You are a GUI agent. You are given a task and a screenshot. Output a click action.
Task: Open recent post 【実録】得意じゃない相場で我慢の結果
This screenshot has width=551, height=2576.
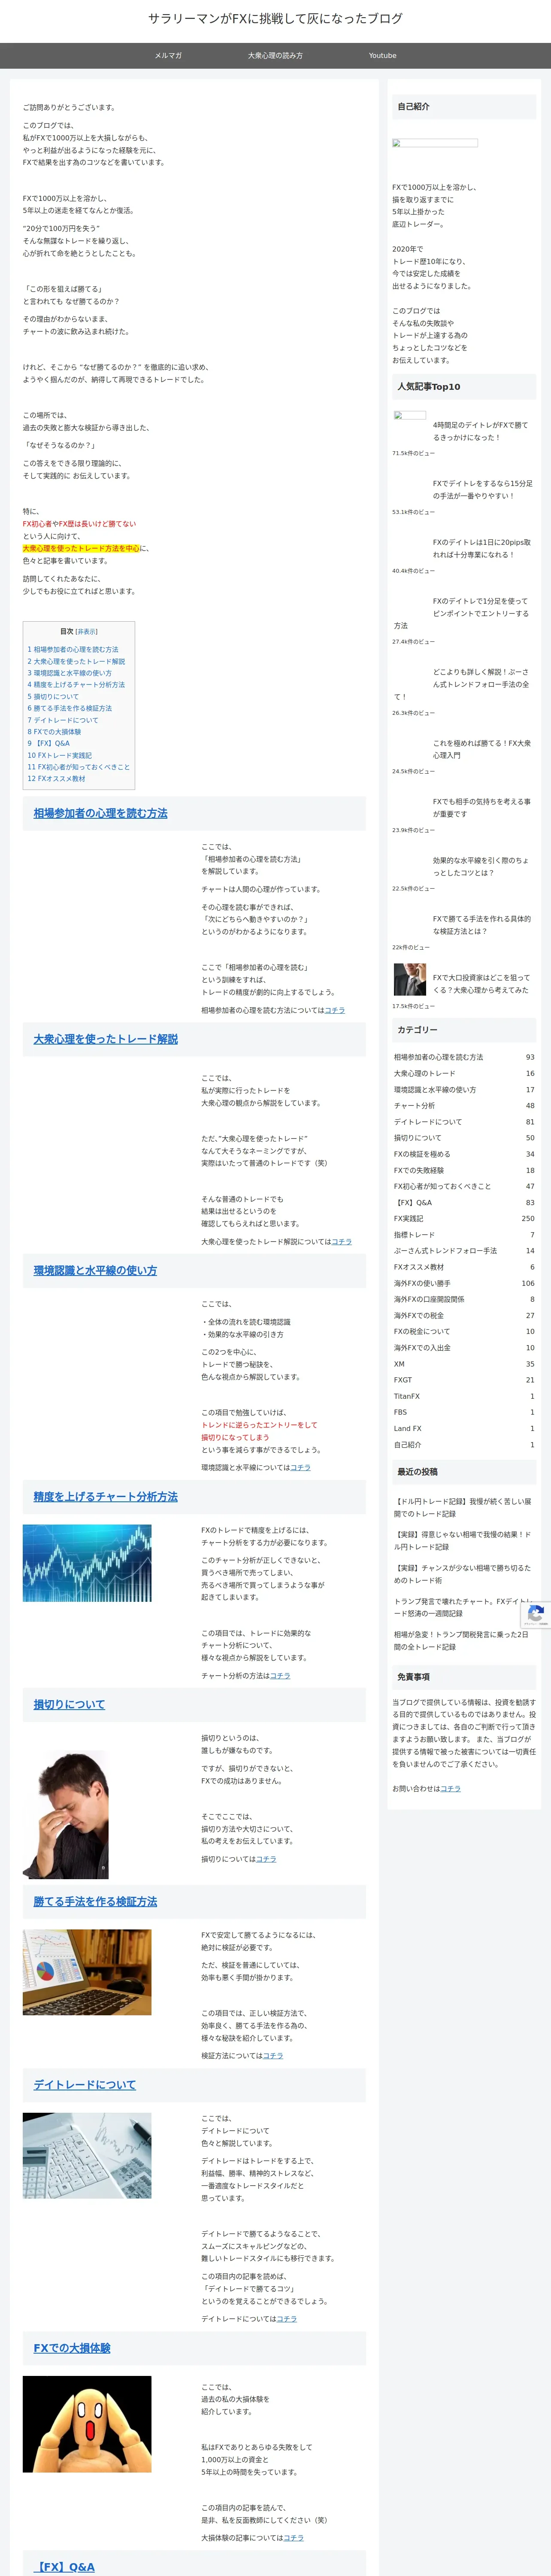[x=463, y=1541]
